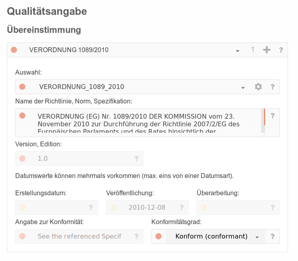Click the scrollbar in Name der Richtlinie textarea
This screenshot has height=261, width=298.
pos(263,120)
